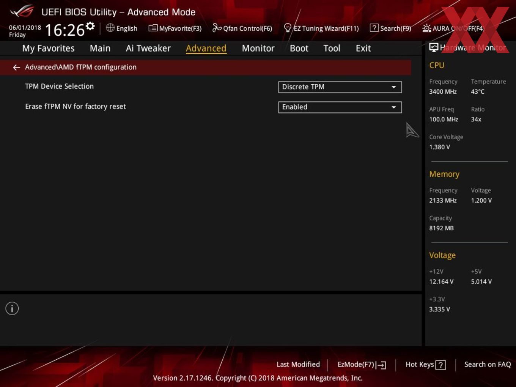Click CPU temperature value 43°C
This screenshot has height=387, width=516.
tap(478, 92)
